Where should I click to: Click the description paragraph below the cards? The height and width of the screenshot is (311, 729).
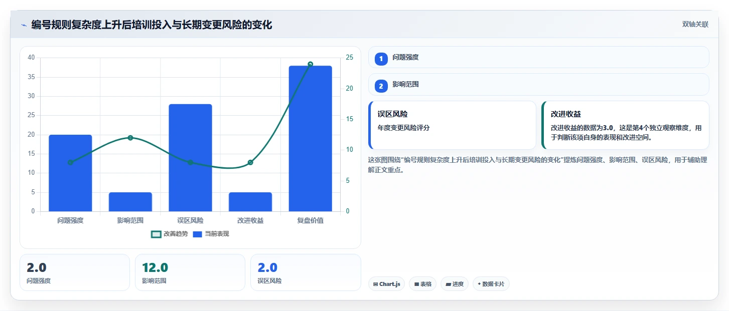537,165
